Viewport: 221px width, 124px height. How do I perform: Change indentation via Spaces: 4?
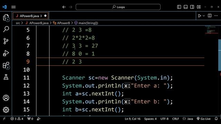[x=150, y=119]
